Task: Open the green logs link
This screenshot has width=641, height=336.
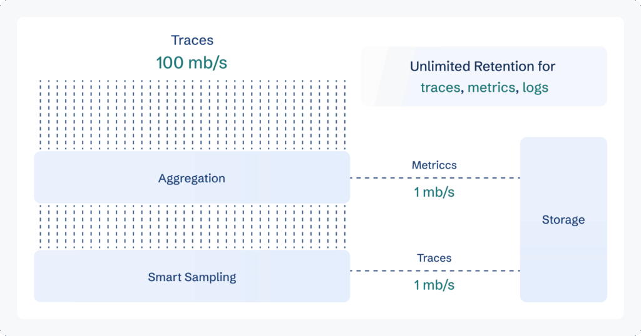Action: 535,87
